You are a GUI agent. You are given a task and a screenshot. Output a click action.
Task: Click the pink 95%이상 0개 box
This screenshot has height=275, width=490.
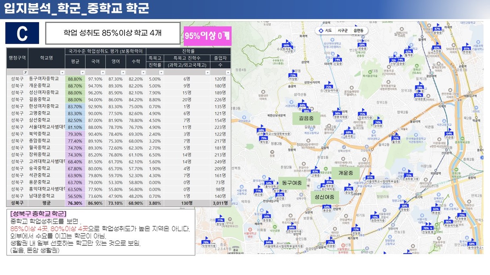tap(208, 35)
